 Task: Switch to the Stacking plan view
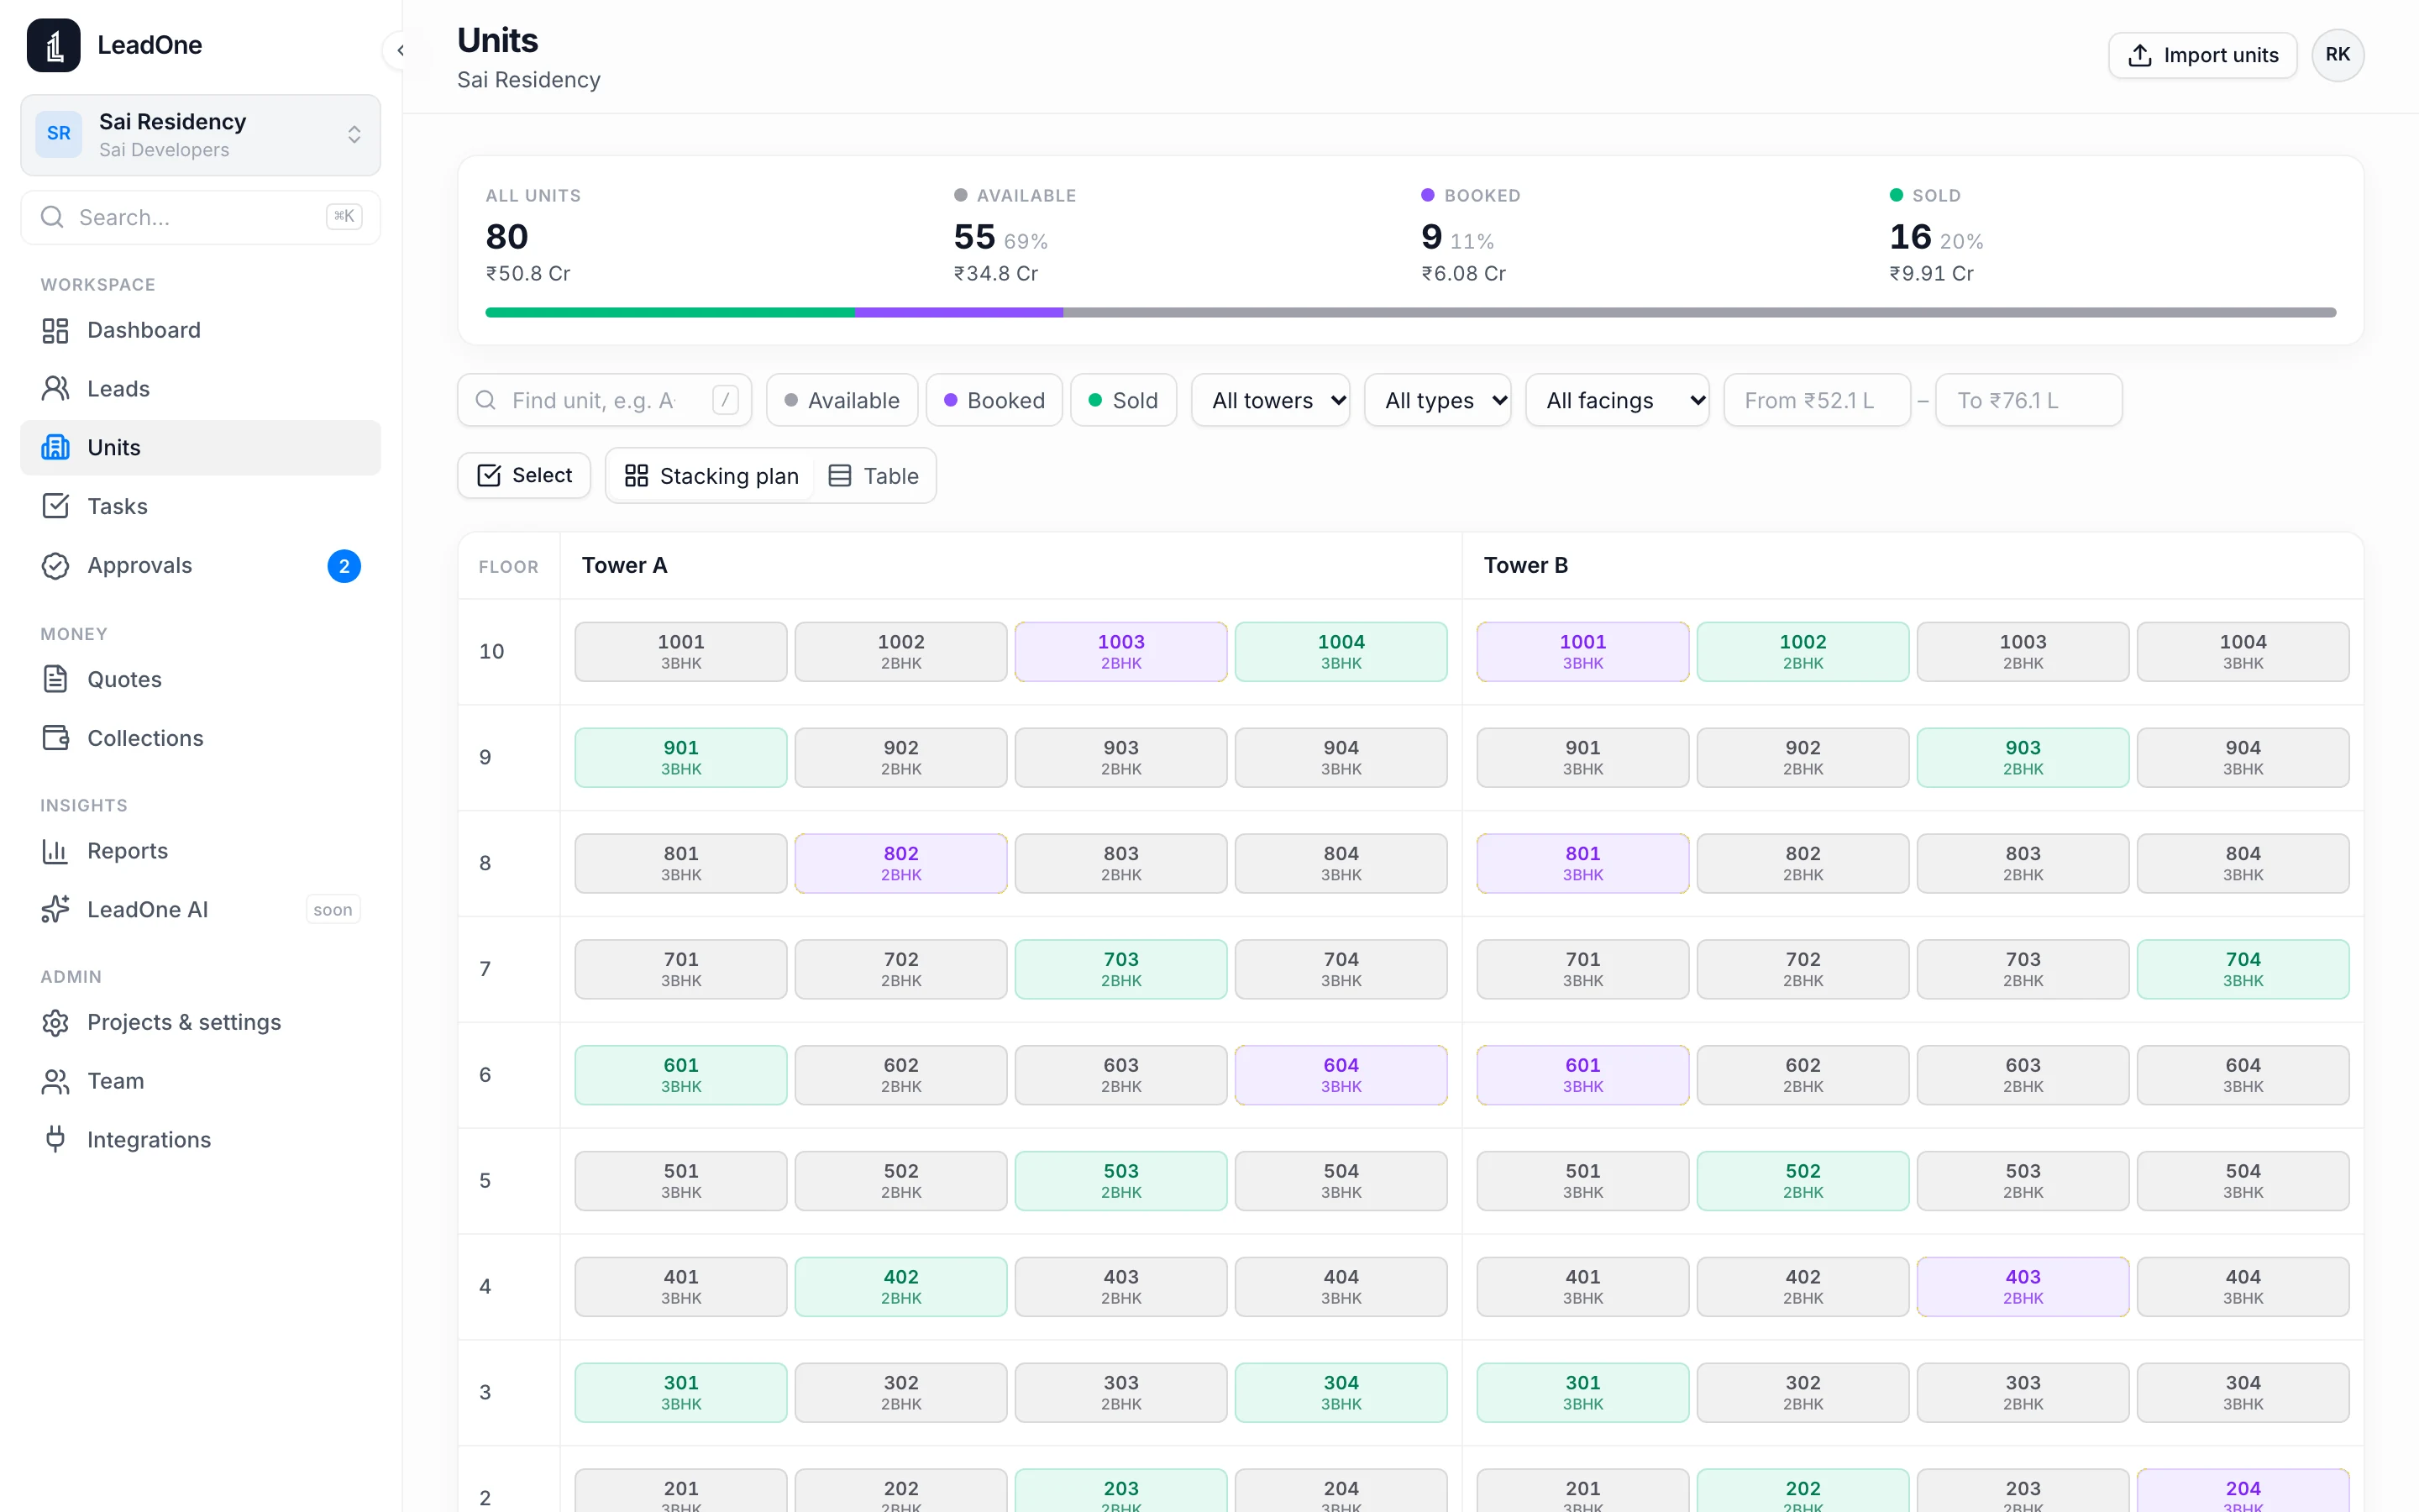[x=711, y=476]
